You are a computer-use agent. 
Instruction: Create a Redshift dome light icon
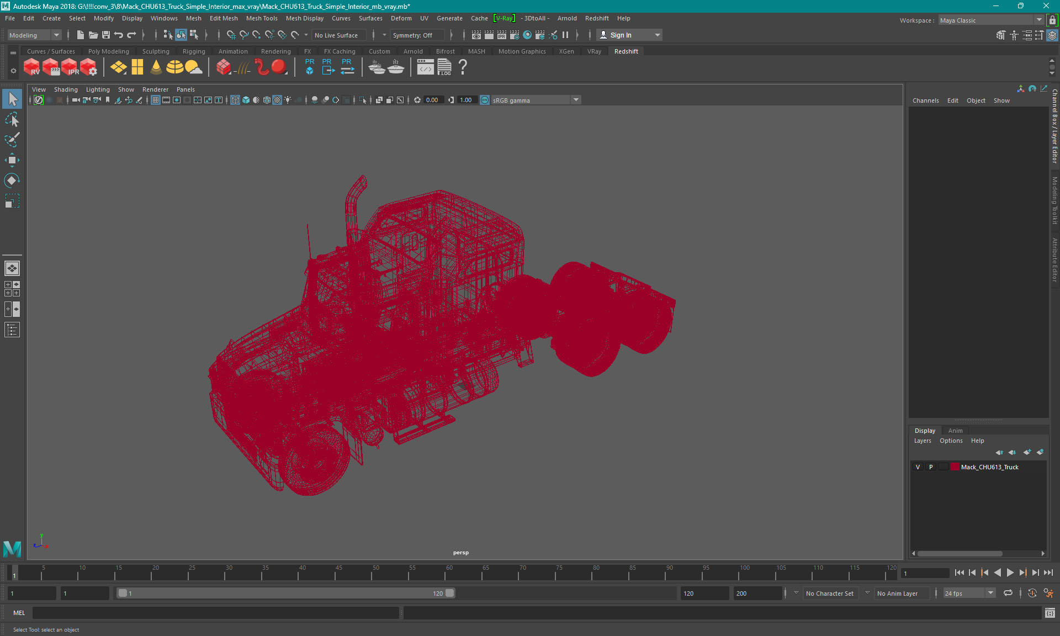pos(174,67)
